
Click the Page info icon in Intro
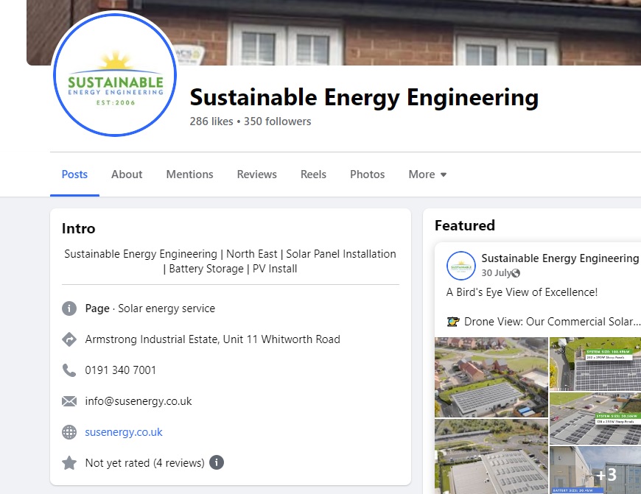[x=69, y=308]
